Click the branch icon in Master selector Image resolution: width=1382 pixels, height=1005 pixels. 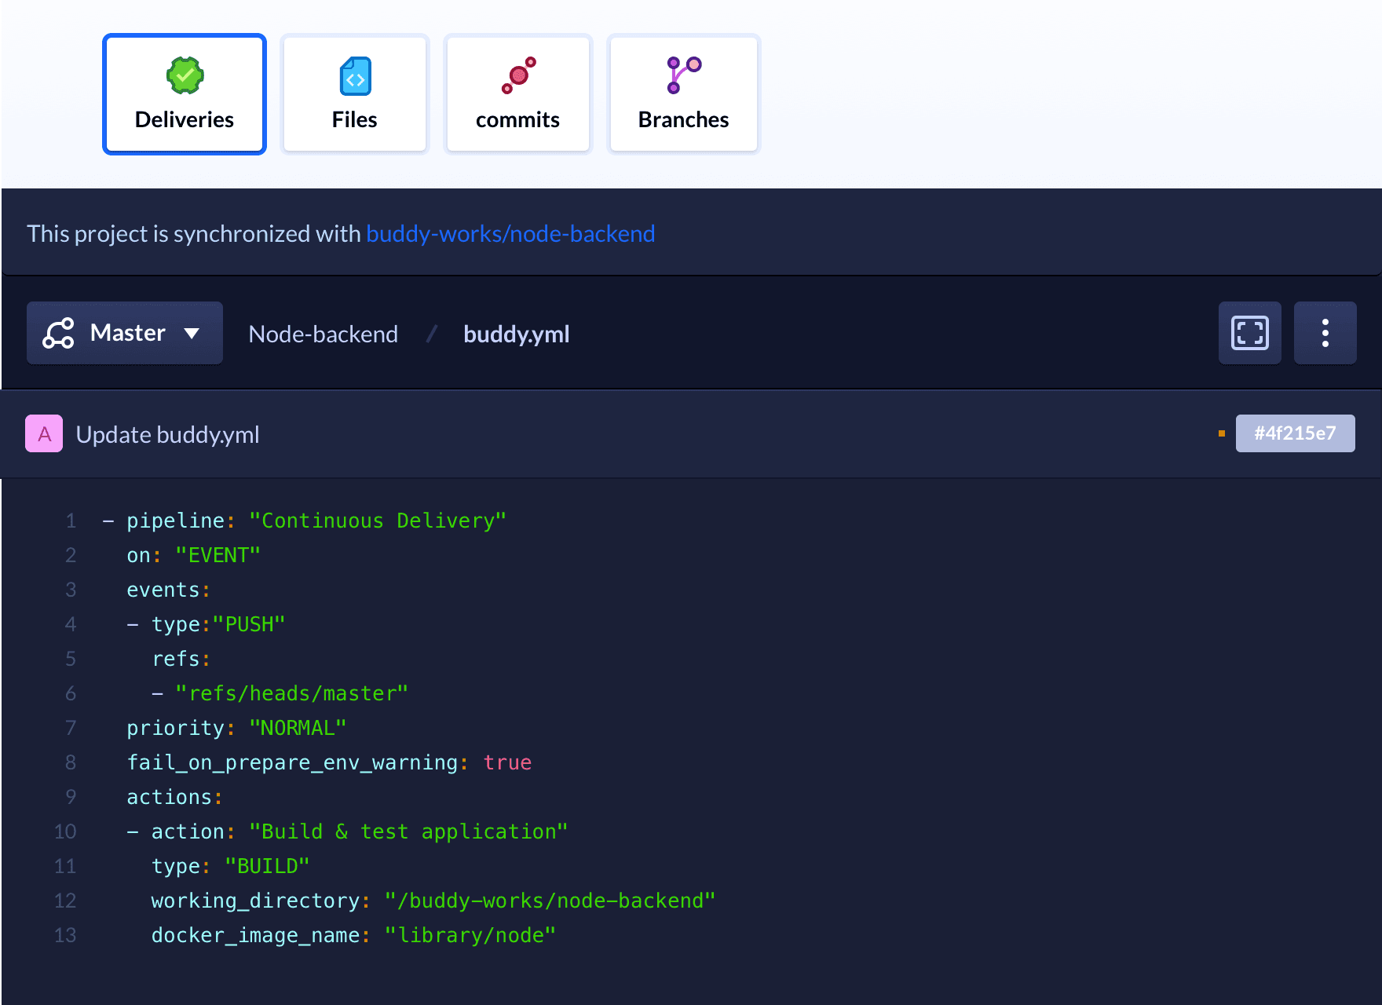tap(59, 333)
